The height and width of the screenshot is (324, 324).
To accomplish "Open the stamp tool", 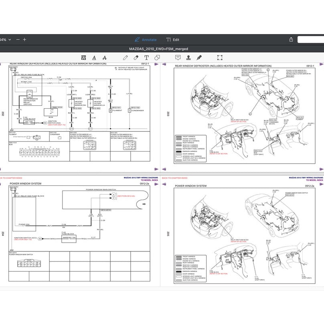I will [188, 58].
